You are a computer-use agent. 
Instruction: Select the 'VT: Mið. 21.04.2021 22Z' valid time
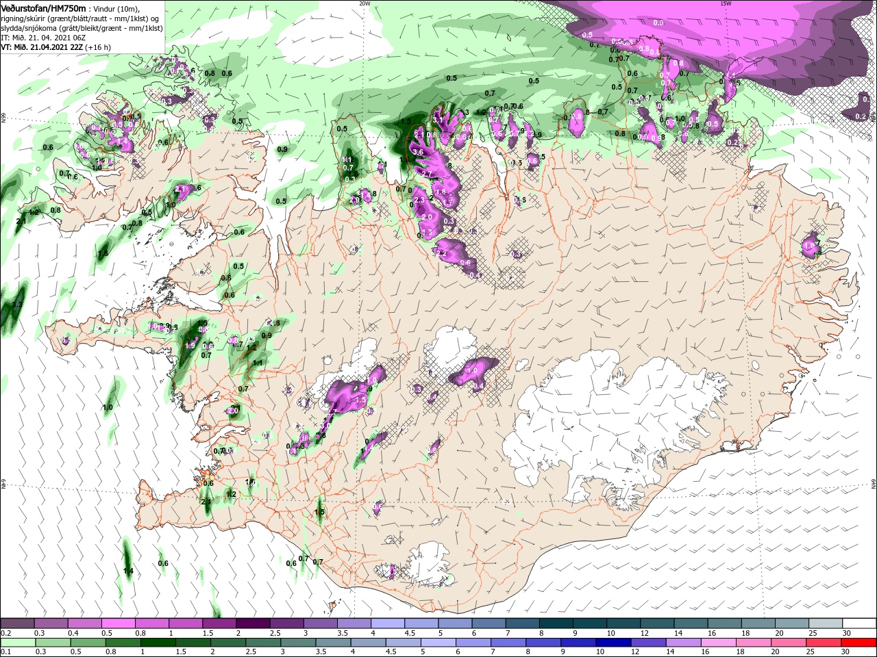point(42,47)
